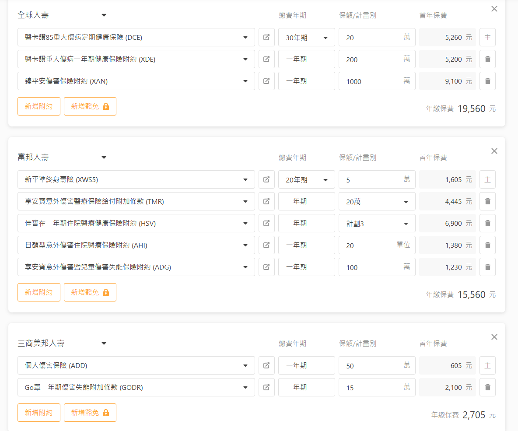
Task: Open details link for 新平準終身壽險 (XWS5)
Action: 266,179
